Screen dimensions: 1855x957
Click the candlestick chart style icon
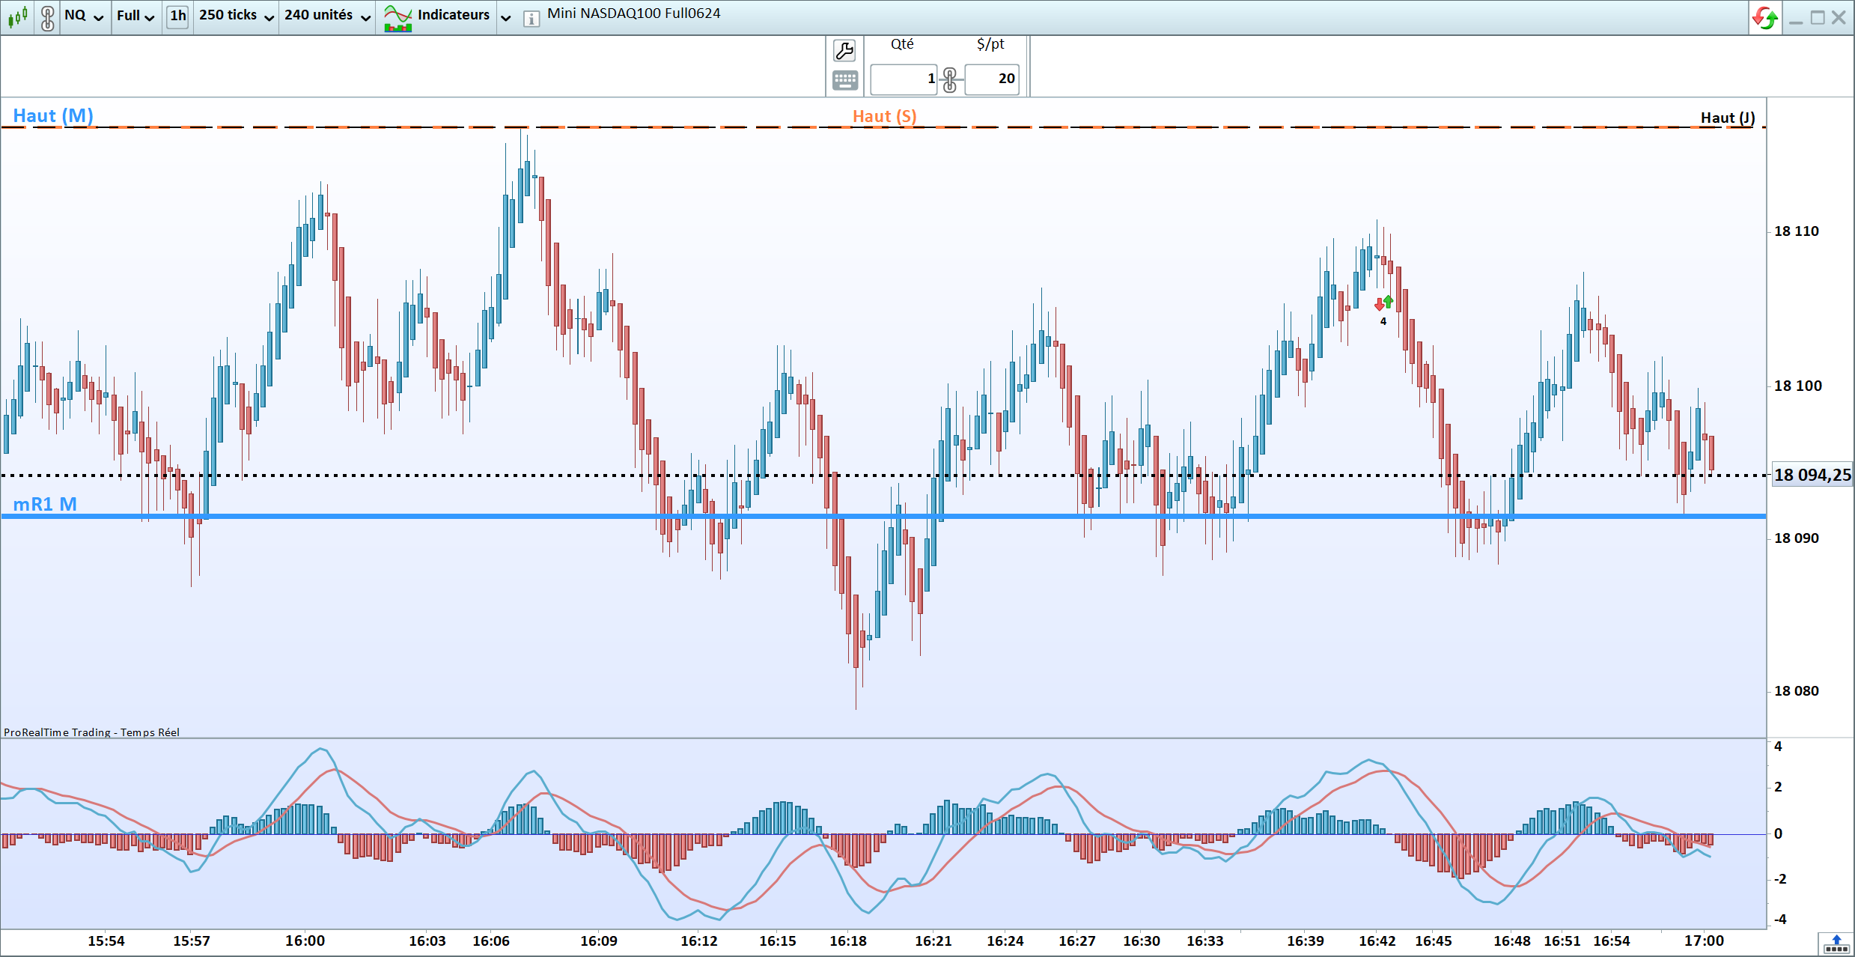(x=17, y=16)
